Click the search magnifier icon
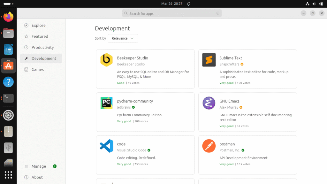The width and height of the screenshot is (327, 184). 126,13
